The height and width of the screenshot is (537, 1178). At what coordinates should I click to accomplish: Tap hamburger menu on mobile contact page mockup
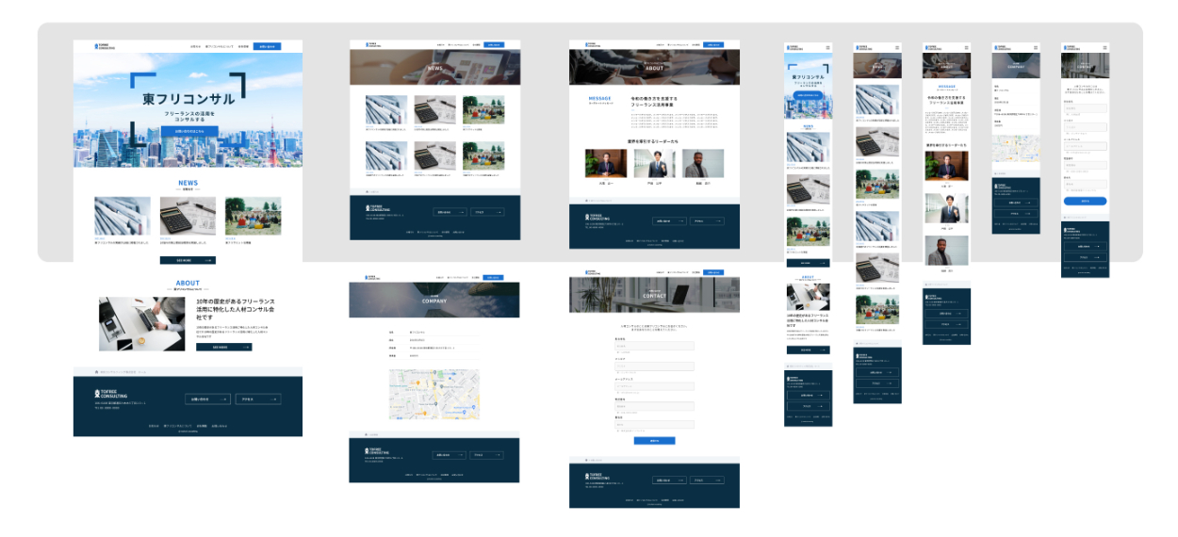(x=1104, y=47)
